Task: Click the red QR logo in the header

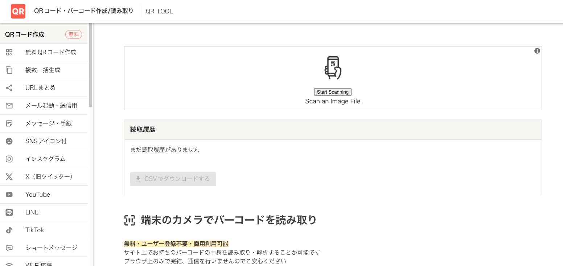Action: pos(18,11)
